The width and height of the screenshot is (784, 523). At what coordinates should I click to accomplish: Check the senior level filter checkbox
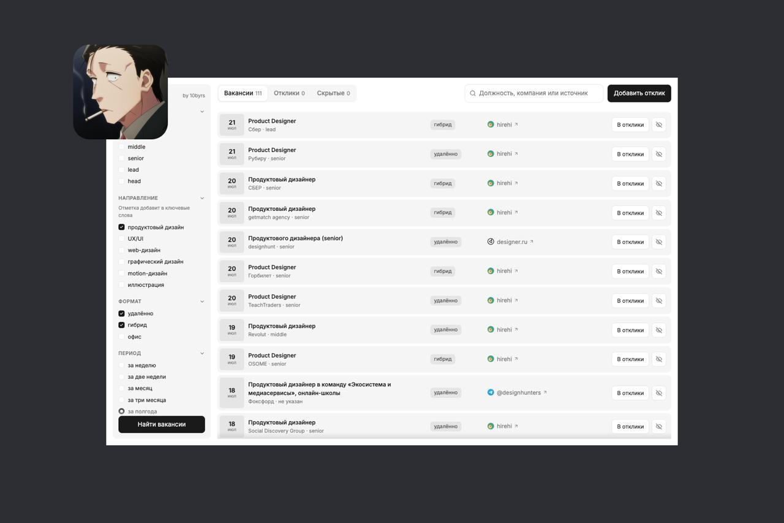click(x=121, y=158)
